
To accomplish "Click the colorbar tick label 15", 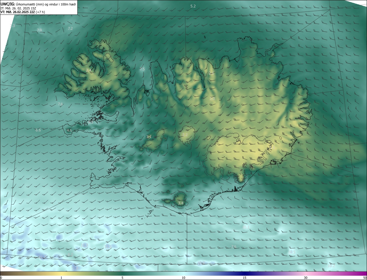I will (x=245, y=278).
